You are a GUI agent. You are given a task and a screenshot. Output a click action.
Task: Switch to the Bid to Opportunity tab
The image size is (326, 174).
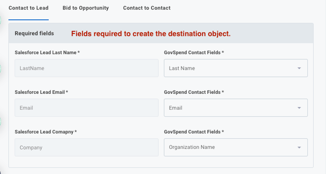click(86, 8)
